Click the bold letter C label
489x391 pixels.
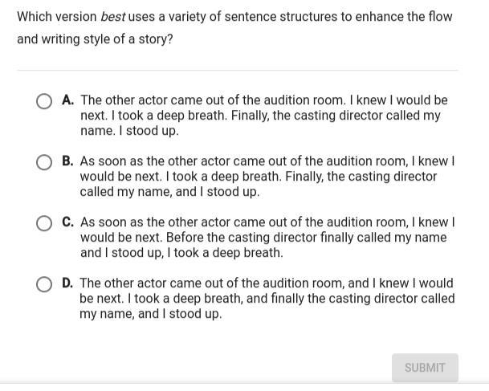tap(67, 222)
